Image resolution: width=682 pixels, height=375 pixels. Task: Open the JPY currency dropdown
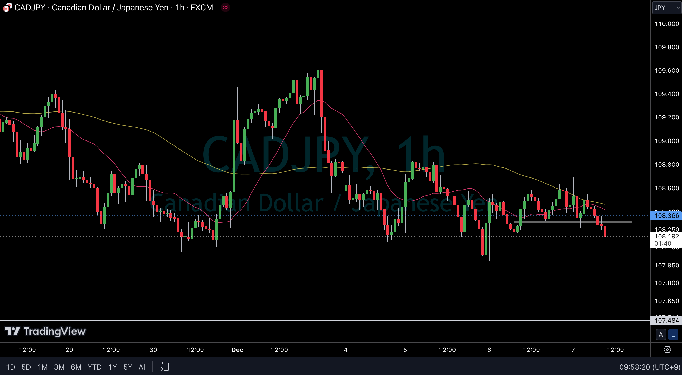(x=666, y=8)
